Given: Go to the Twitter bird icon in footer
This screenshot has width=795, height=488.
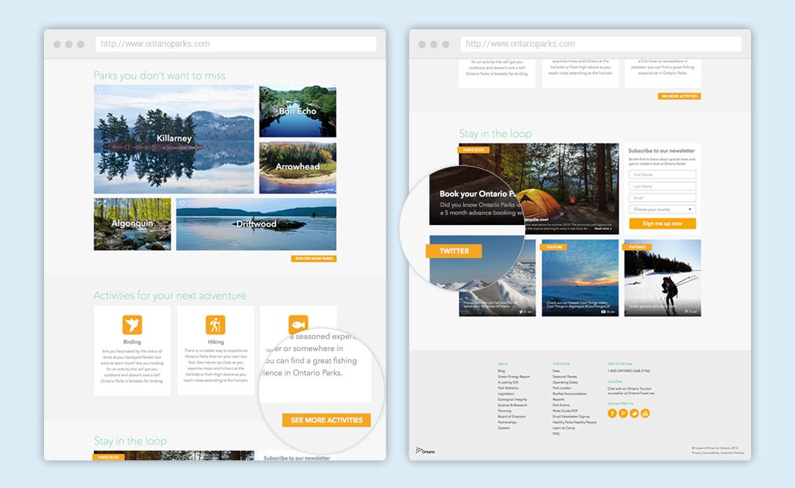Looking at the screenshot, I should [635, 413].
